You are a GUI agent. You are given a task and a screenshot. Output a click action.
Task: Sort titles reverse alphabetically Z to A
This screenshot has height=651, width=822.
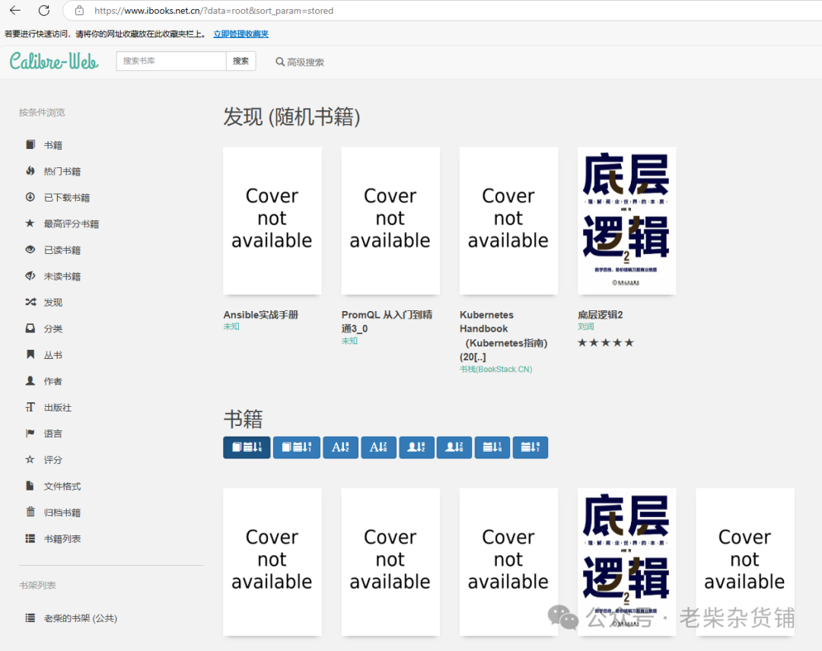click(x=378, y=447)
